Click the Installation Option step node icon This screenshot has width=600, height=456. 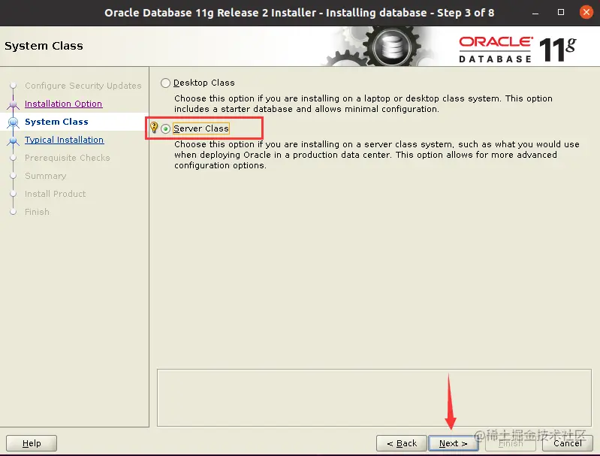pyautogui.click(x=13, y=104)
